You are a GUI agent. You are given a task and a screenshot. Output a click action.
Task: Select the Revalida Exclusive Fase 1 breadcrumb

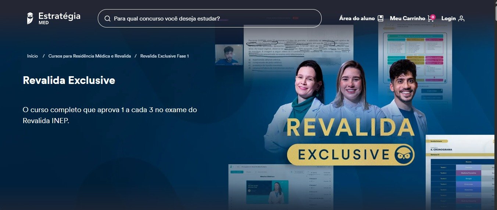pos(164,56)
